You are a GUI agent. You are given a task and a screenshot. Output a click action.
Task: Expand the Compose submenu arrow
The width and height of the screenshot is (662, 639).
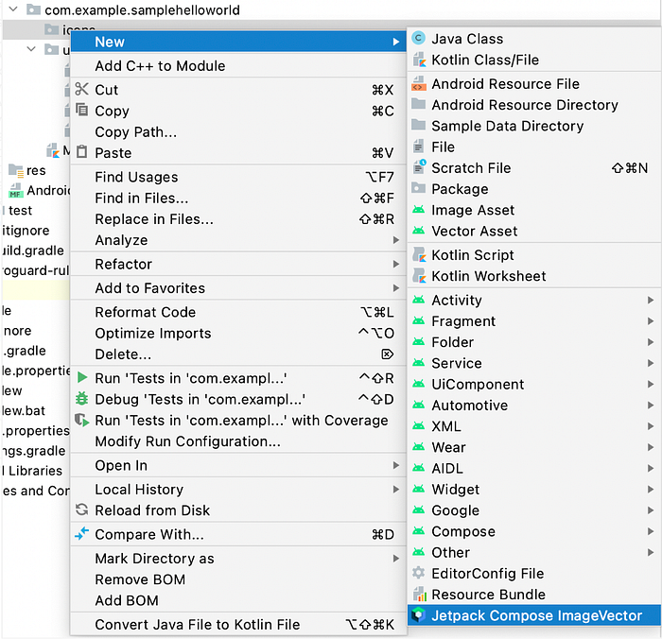tap(651, 531)
